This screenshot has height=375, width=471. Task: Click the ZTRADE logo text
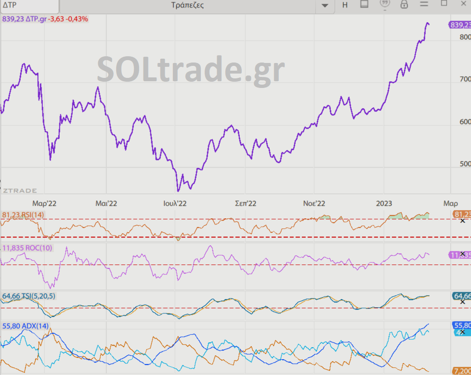tap(20, 191)
